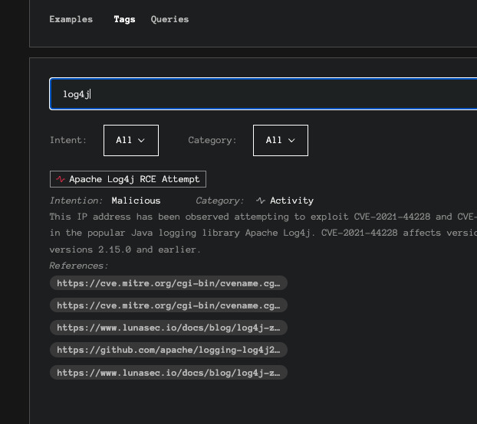Click the red activity icon in tag
The width and height of the screenshot is (477, 424).
(61, 179)
